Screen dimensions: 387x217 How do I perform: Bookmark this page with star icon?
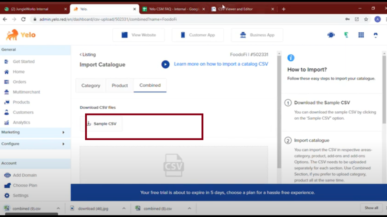pyautogui.click(x=366, y=19)
